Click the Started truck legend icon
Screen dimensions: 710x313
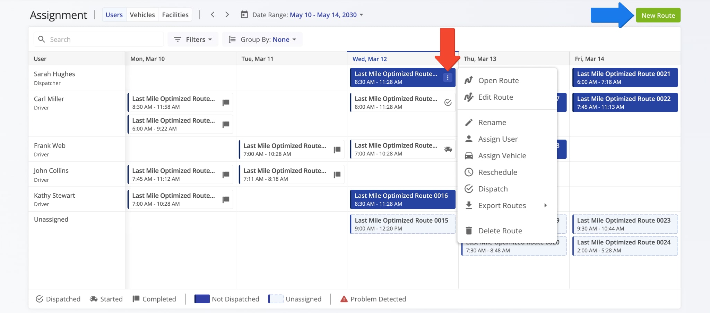coord(94,299)
